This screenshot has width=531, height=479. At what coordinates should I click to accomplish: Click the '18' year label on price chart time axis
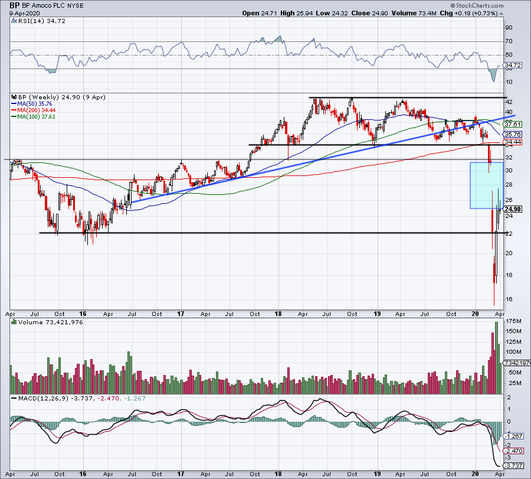278,314
